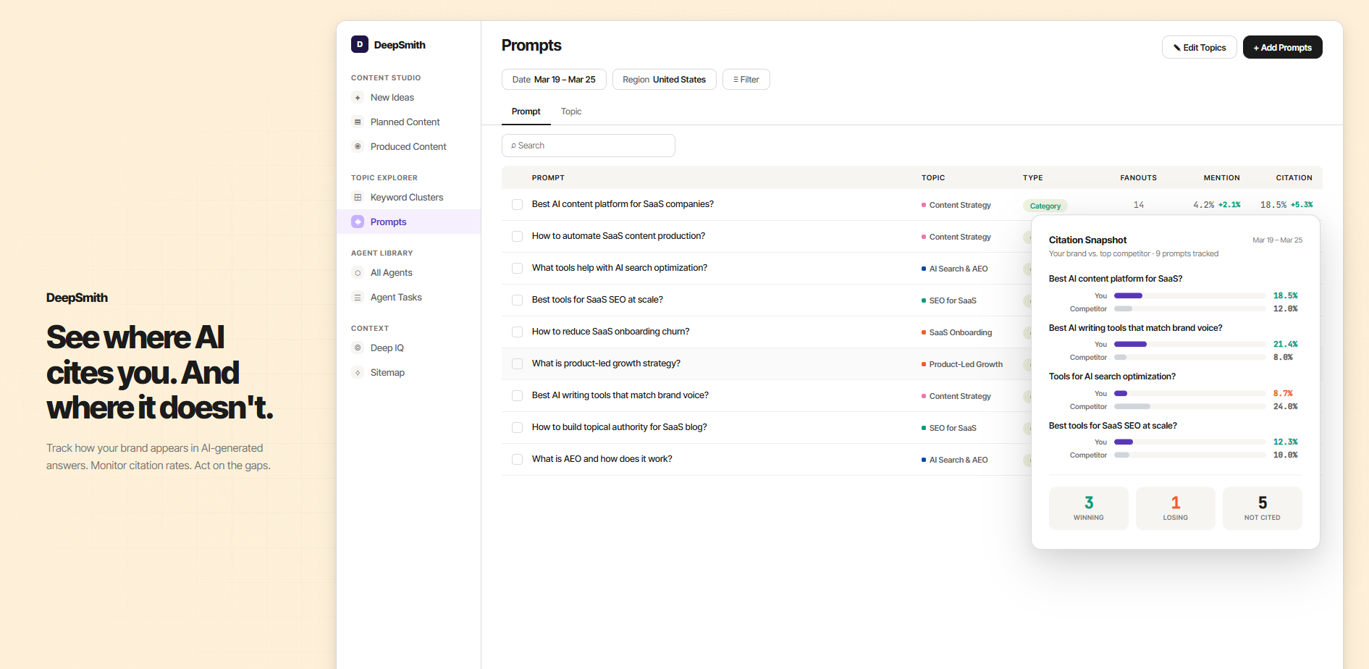Screen dimensions: 1369x669
Task: Click the Add Prompts button
Action: pyautogui.click(x=1282, y=48)
